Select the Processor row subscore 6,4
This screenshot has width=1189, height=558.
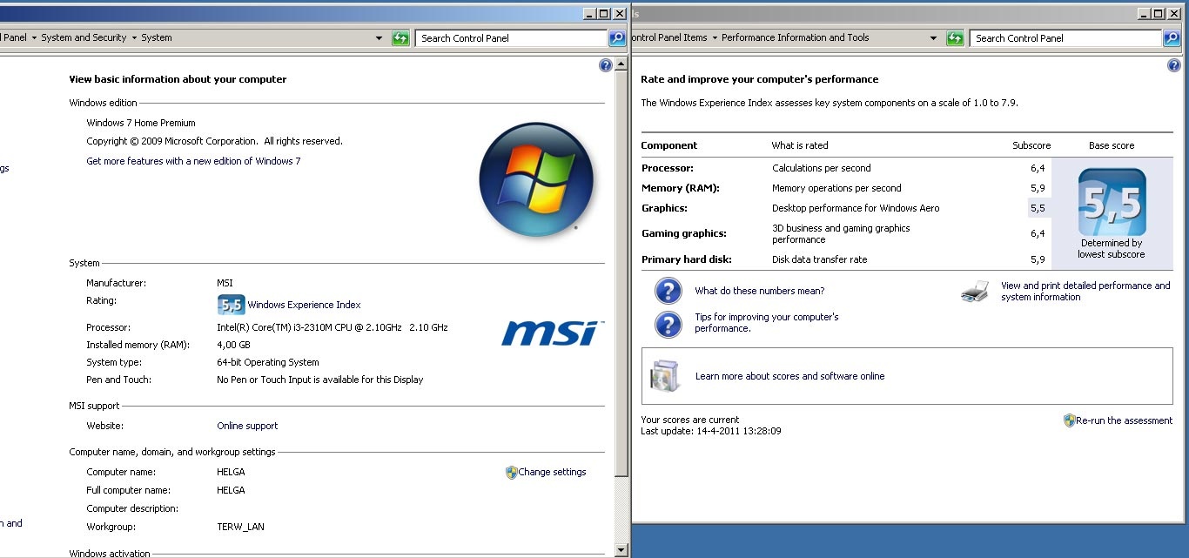(1038, 168)
